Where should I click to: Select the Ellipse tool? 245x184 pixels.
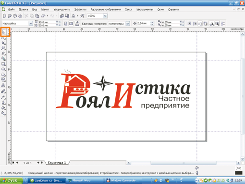3,69
